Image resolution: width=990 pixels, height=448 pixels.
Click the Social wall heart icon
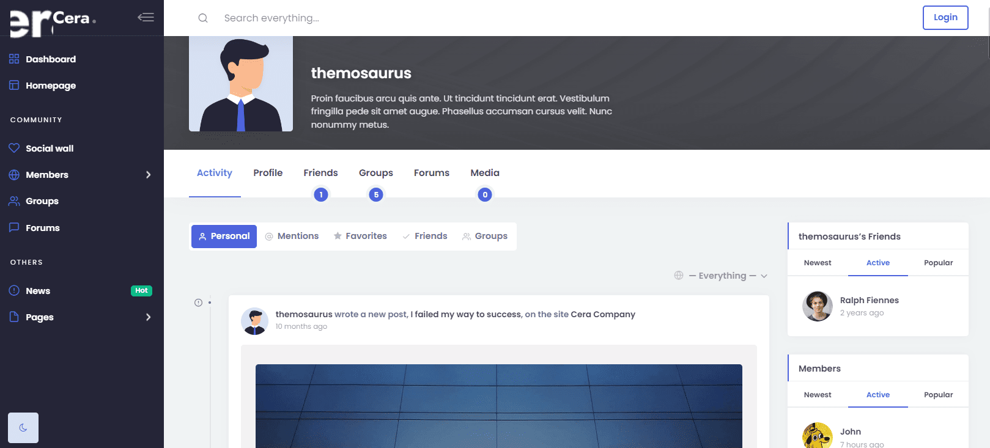click(x=14, y=149)
